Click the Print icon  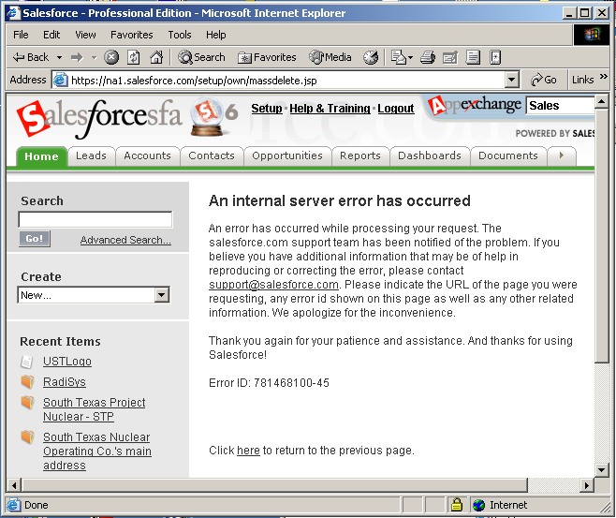coord(428,57)
